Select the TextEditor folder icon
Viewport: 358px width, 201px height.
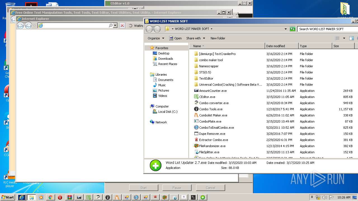tap(196, 78)
